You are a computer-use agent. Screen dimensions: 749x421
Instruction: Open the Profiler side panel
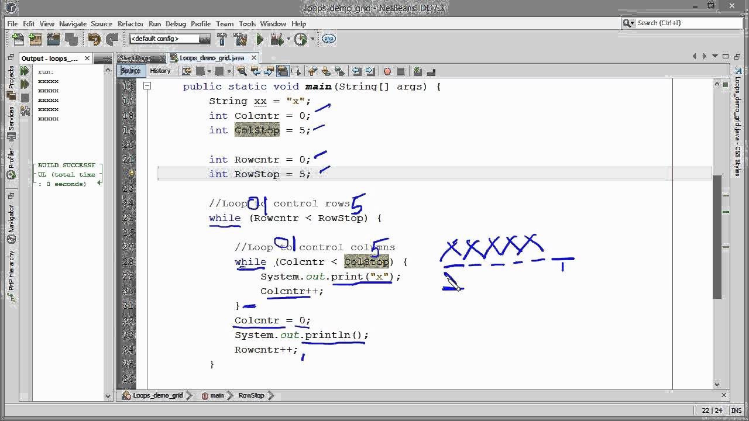pos(11,164)
